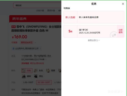Click the 雪中飞 (SNOWFLYING) product title
This screenshot has width=127, height=96.
[x=36, y=29]
